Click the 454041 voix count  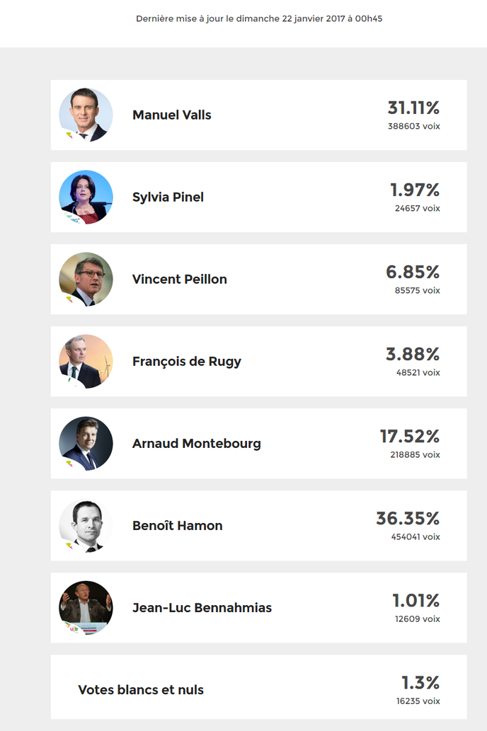416,536
